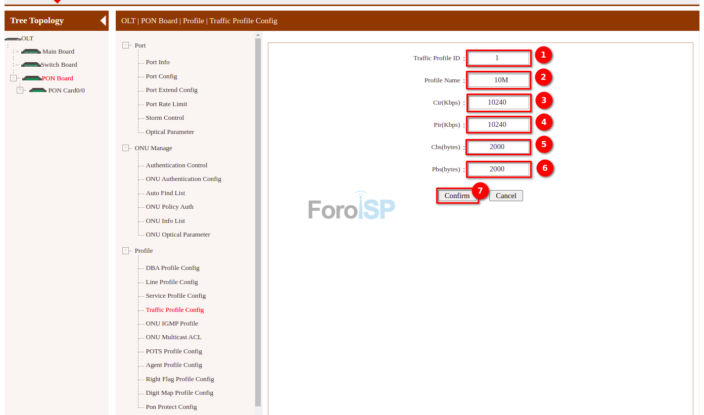Click the Profile Name input field
The image size is (704, 415).
[x=498, y=80]
